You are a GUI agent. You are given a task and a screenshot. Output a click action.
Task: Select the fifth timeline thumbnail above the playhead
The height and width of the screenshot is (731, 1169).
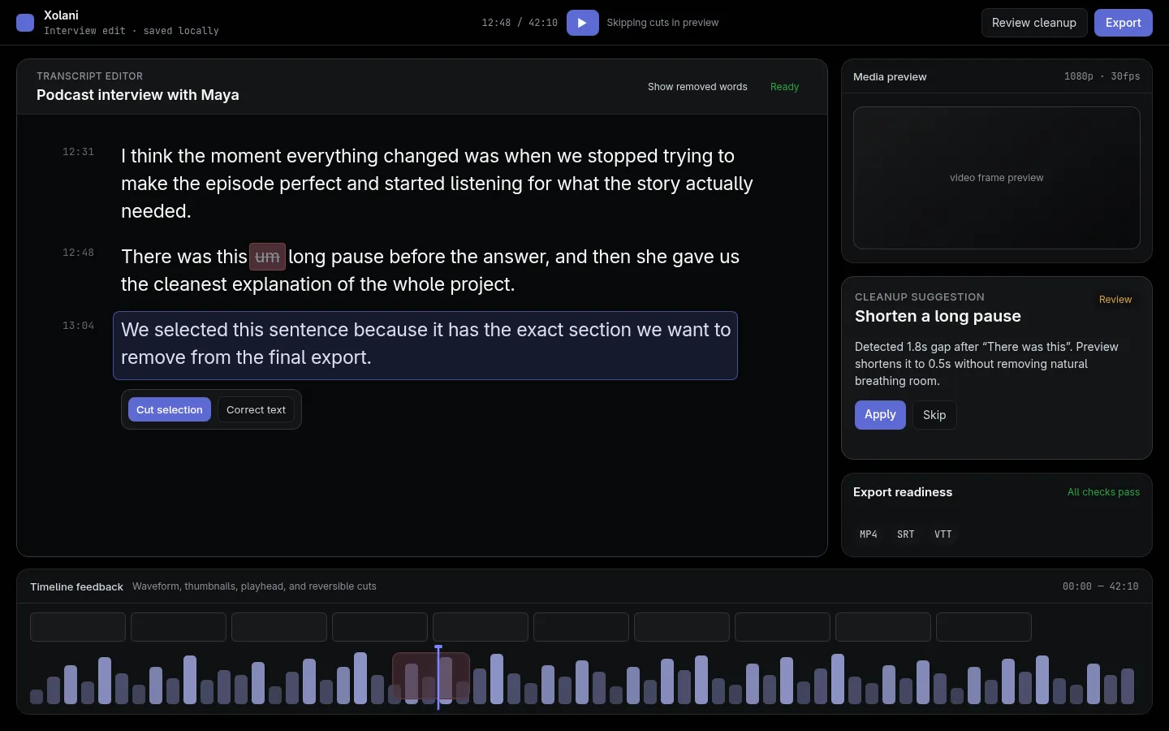pyautogui.click(x=481, y=627)
